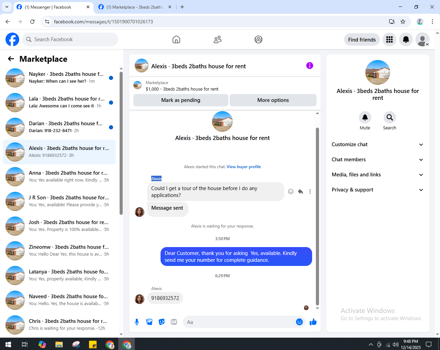Open Lala's conversation in list

click(59, 103)
